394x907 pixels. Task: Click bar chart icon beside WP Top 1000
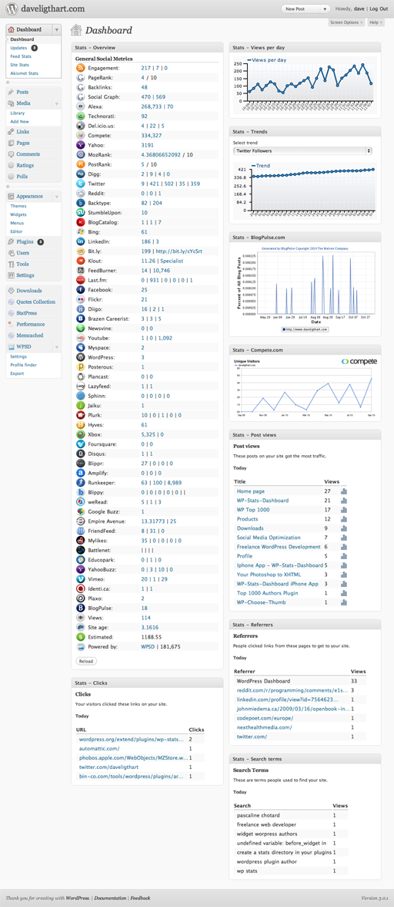pos(345,510)
